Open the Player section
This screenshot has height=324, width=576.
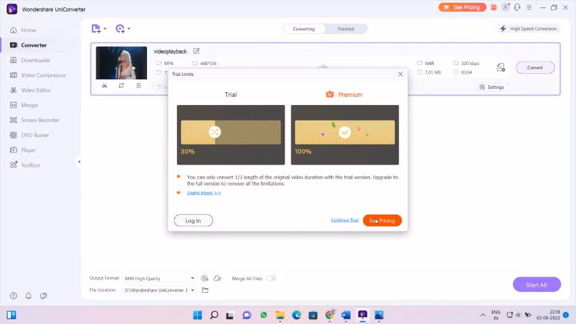[x=23, y=150]
